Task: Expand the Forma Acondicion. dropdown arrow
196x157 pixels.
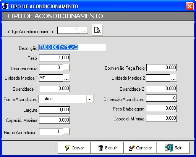Action: click(90, 99)
